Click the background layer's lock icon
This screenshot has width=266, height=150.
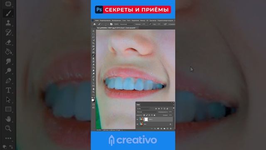170,124
